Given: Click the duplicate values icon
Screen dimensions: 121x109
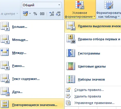Looking at the screenshot, I should tap(5, 104).
